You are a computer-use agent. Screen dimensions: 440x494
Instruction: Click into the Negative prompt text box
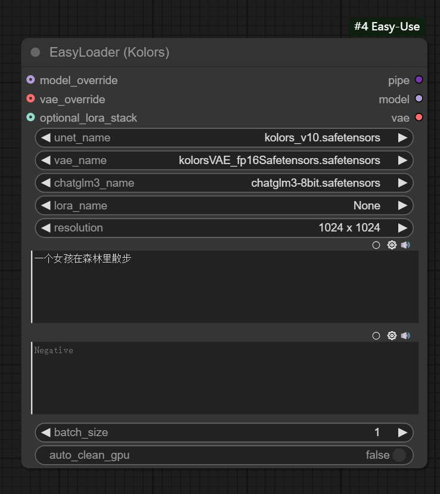[x=224, y=378]
